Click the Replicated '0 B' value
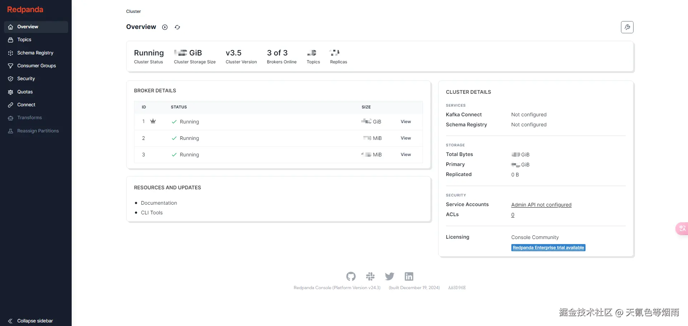Image resolution: width=688 pixels, height=326 pixels. pos(515,175)
